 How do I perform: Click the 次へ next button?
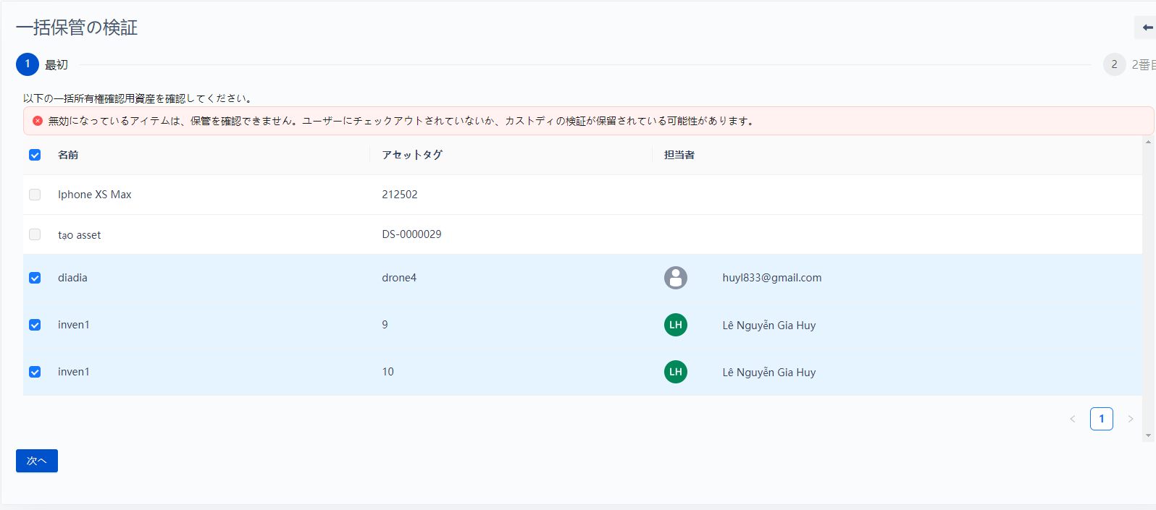(x=37, y=461)
